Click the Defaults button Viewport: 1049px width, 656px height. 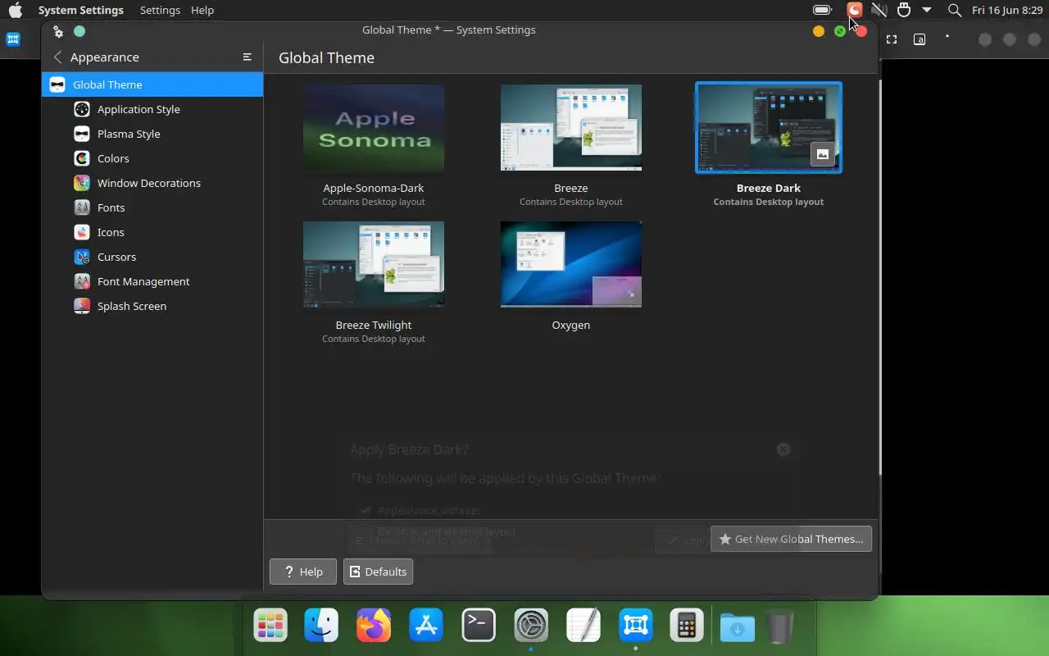pos(378,572)
